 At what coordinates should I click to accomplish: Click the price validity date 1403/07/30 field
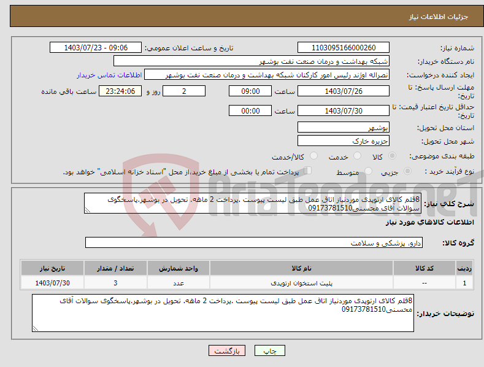click(344, 110)
